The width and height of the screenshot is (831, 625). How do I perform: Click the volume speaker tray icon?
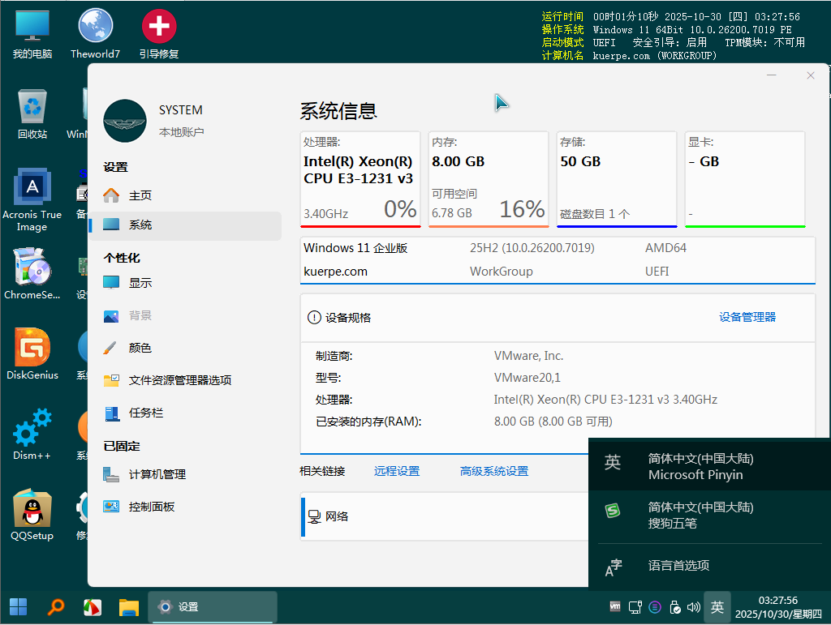[693, 606]
